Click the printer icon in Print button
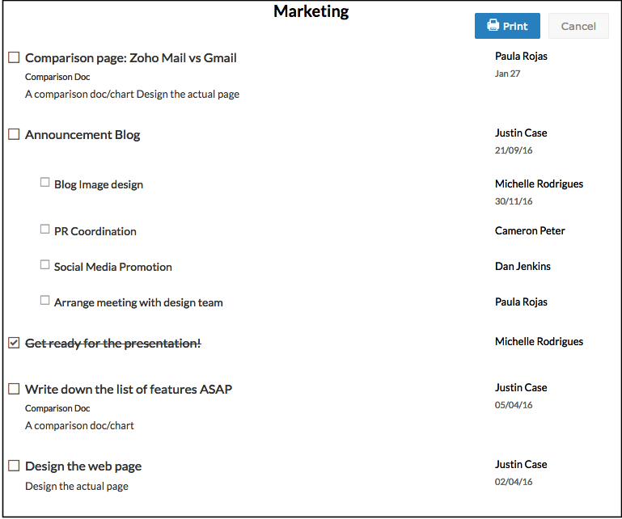Image resolution: width=622 pixels, height=519 pixels. 493,26
